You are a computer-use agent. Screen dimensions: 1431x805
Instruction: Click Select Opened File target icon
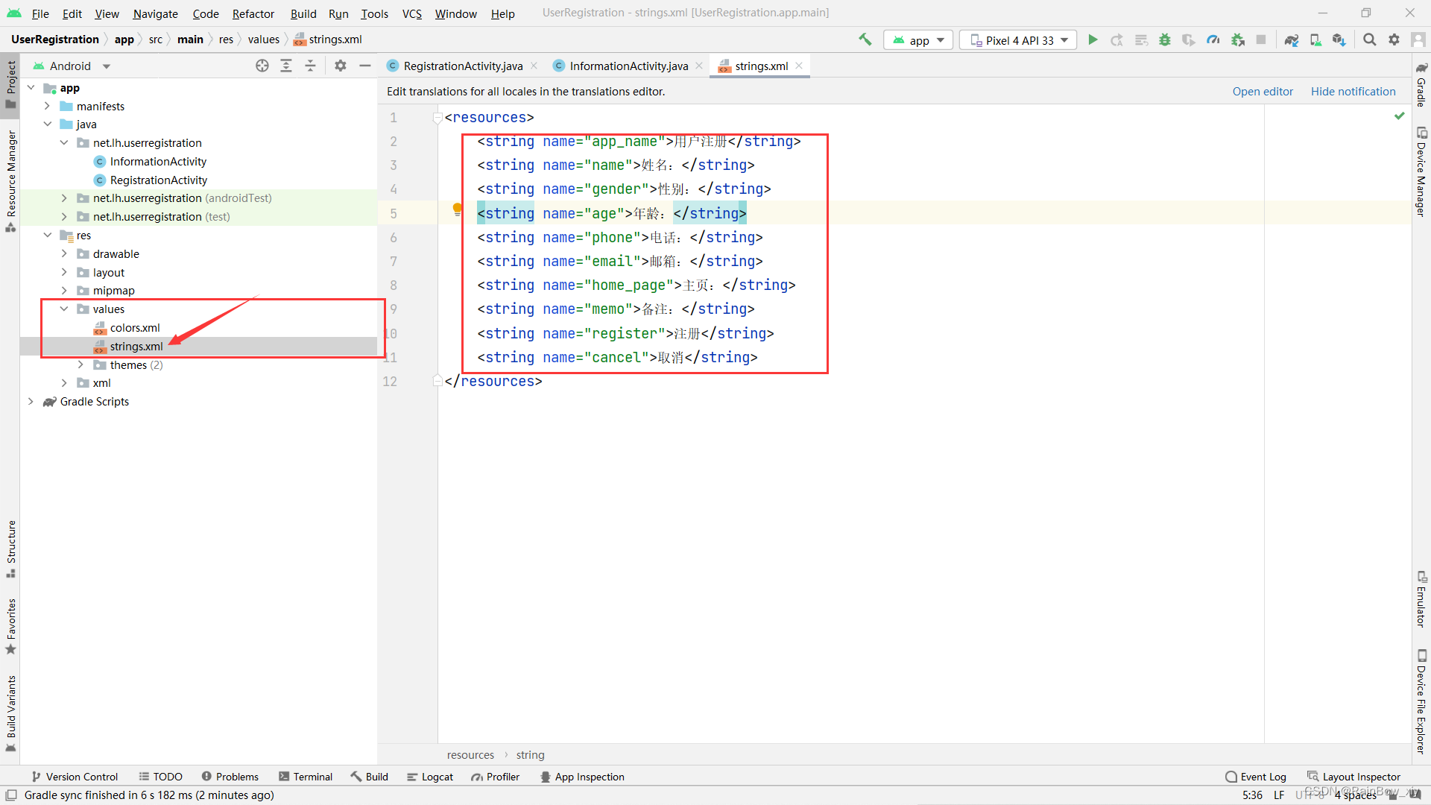(x=262, y=66)
